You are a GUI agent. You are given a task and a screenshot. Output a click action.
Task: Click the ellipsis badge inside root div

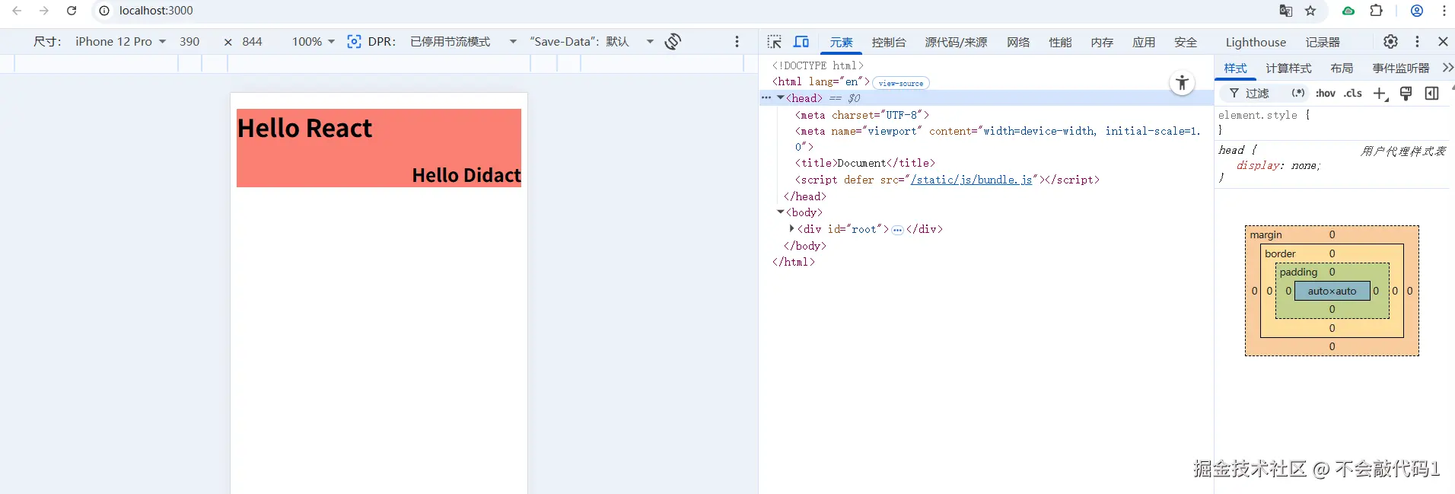pyautogui.click(x=897, y=230)
